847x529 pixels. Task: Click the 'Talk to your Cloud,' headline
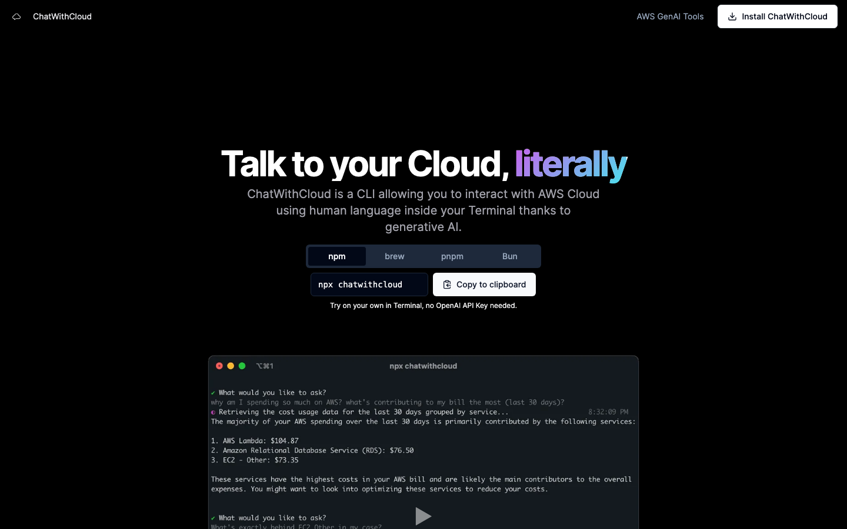click(365, 164)
